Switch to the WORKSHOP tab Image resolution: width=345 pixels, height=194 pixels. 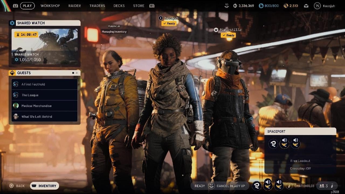click(50, 6)
